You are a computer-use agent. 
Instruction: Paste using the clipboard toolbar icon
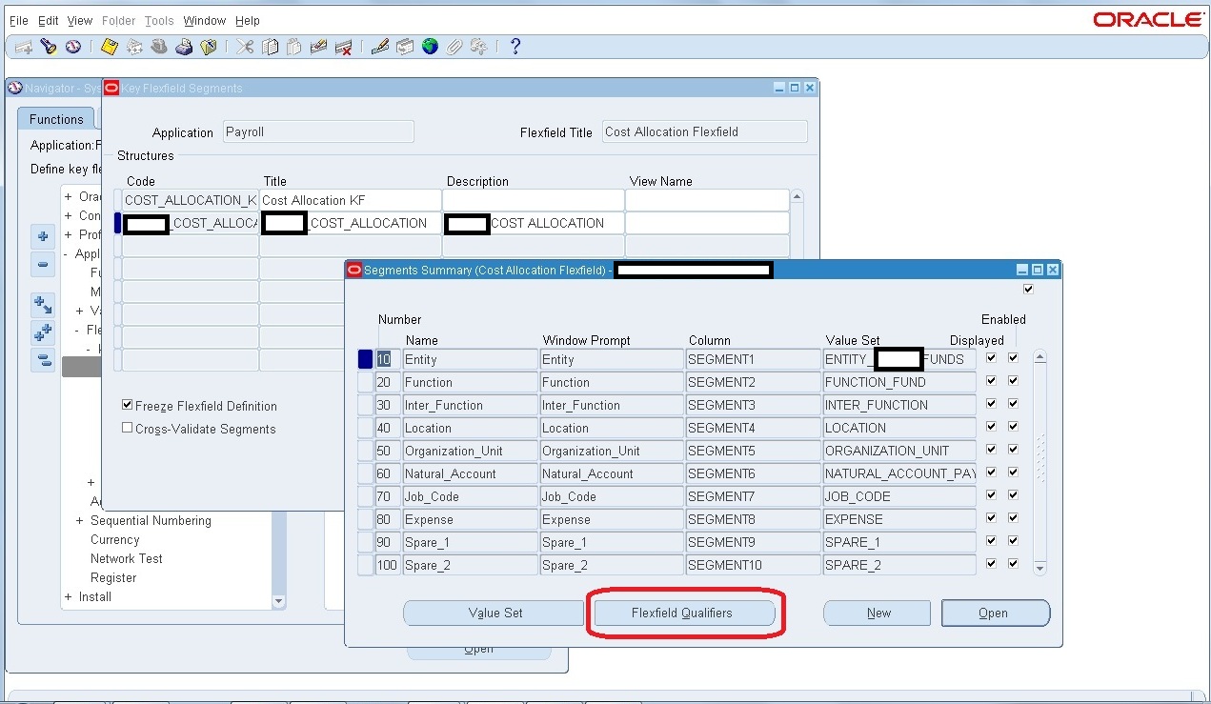click(x=295, y=46)
